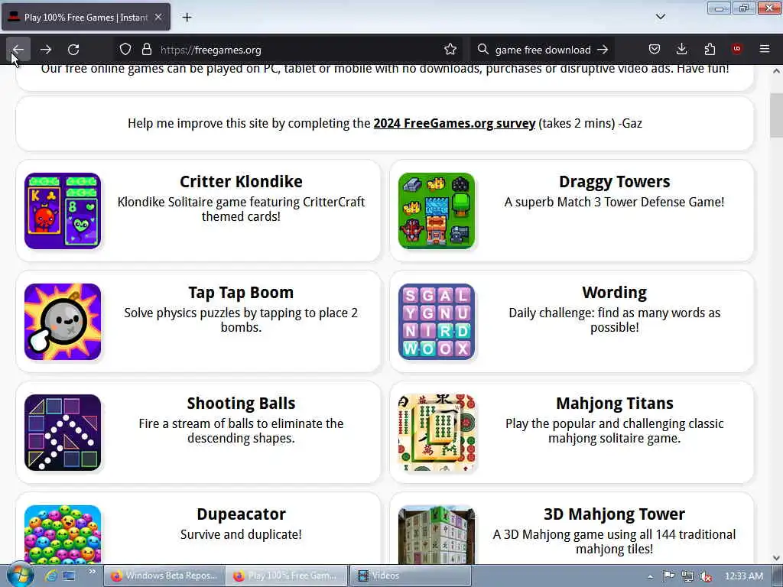783x587 pixels.
Task: Click the search magnifier icon
Action: (482, 50)
